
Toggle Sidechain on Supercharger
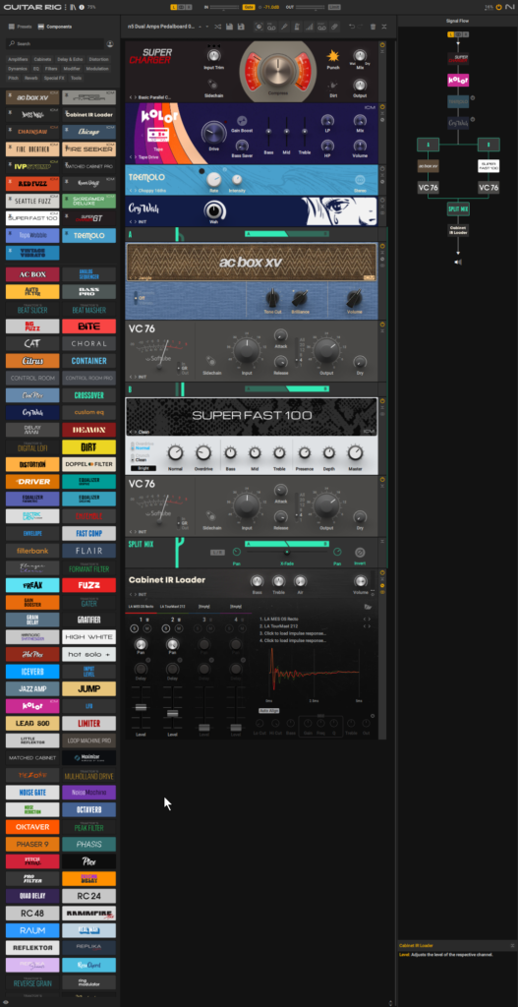click(x=212, y=83)
